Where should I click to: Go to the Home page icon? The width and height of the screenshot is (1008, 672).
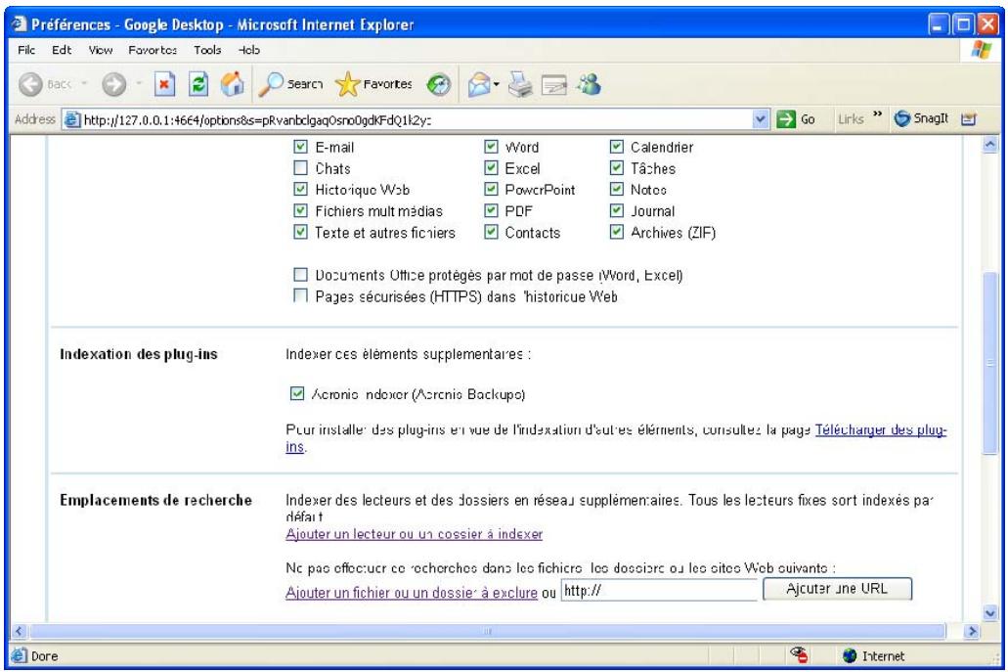point(232,84)
